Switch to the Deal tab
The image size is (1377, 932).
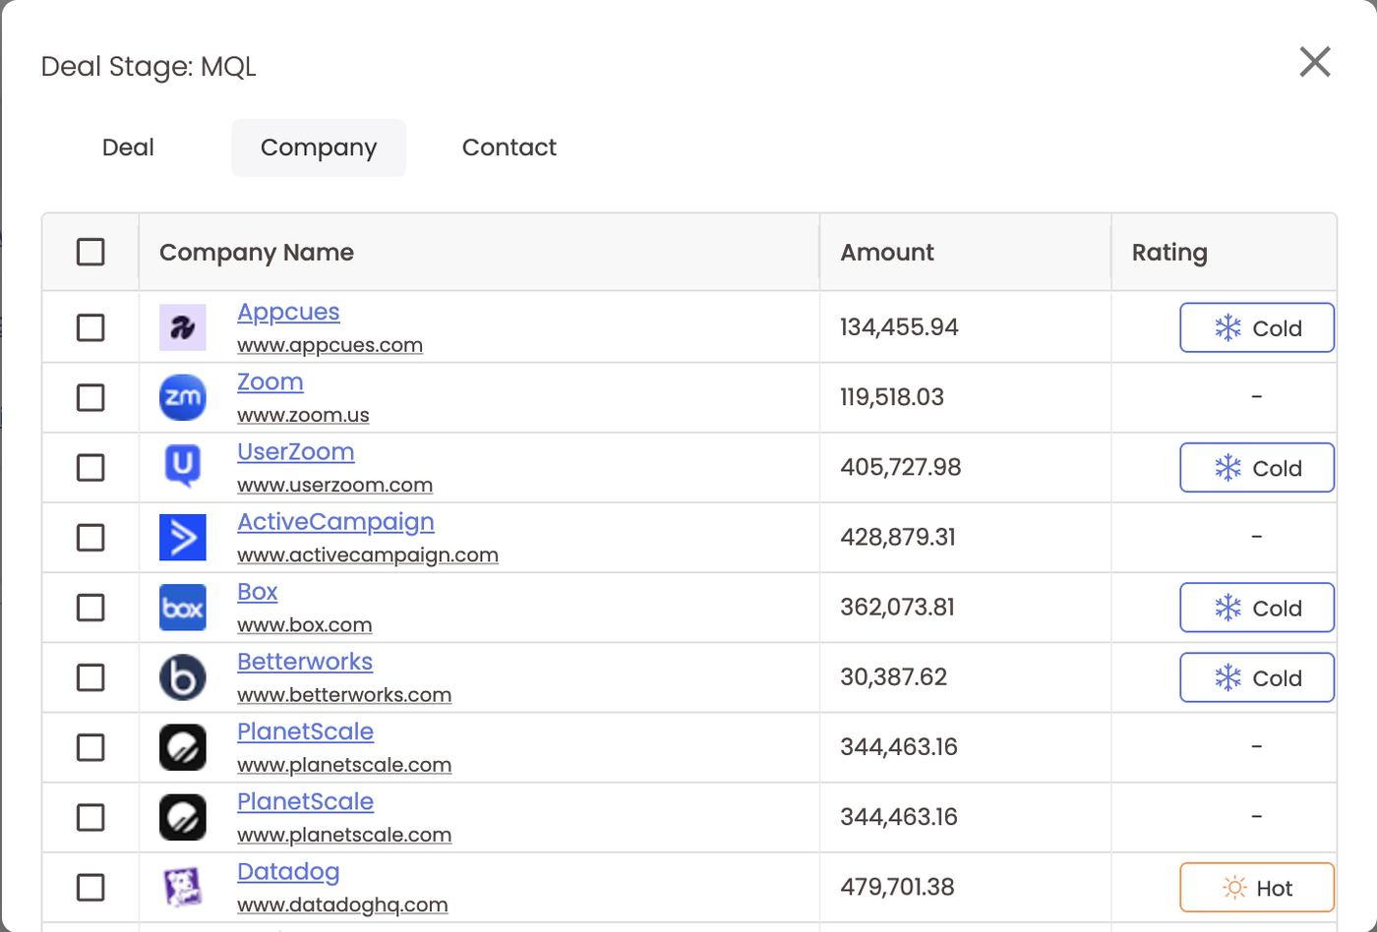(x=128, y=147)
